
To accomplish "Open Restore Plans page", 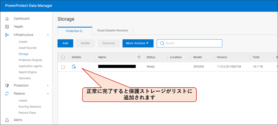I will pyautogui.click(x=27, y=113).
